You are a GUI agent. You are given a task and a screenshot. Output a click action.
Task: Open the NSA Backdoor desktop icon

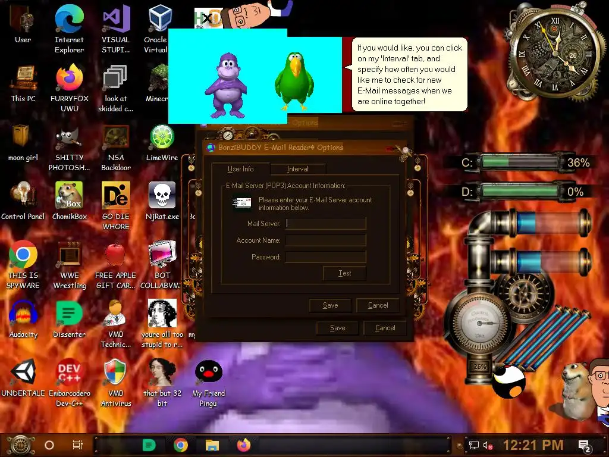pyautogui.click(x=116, y=147)
